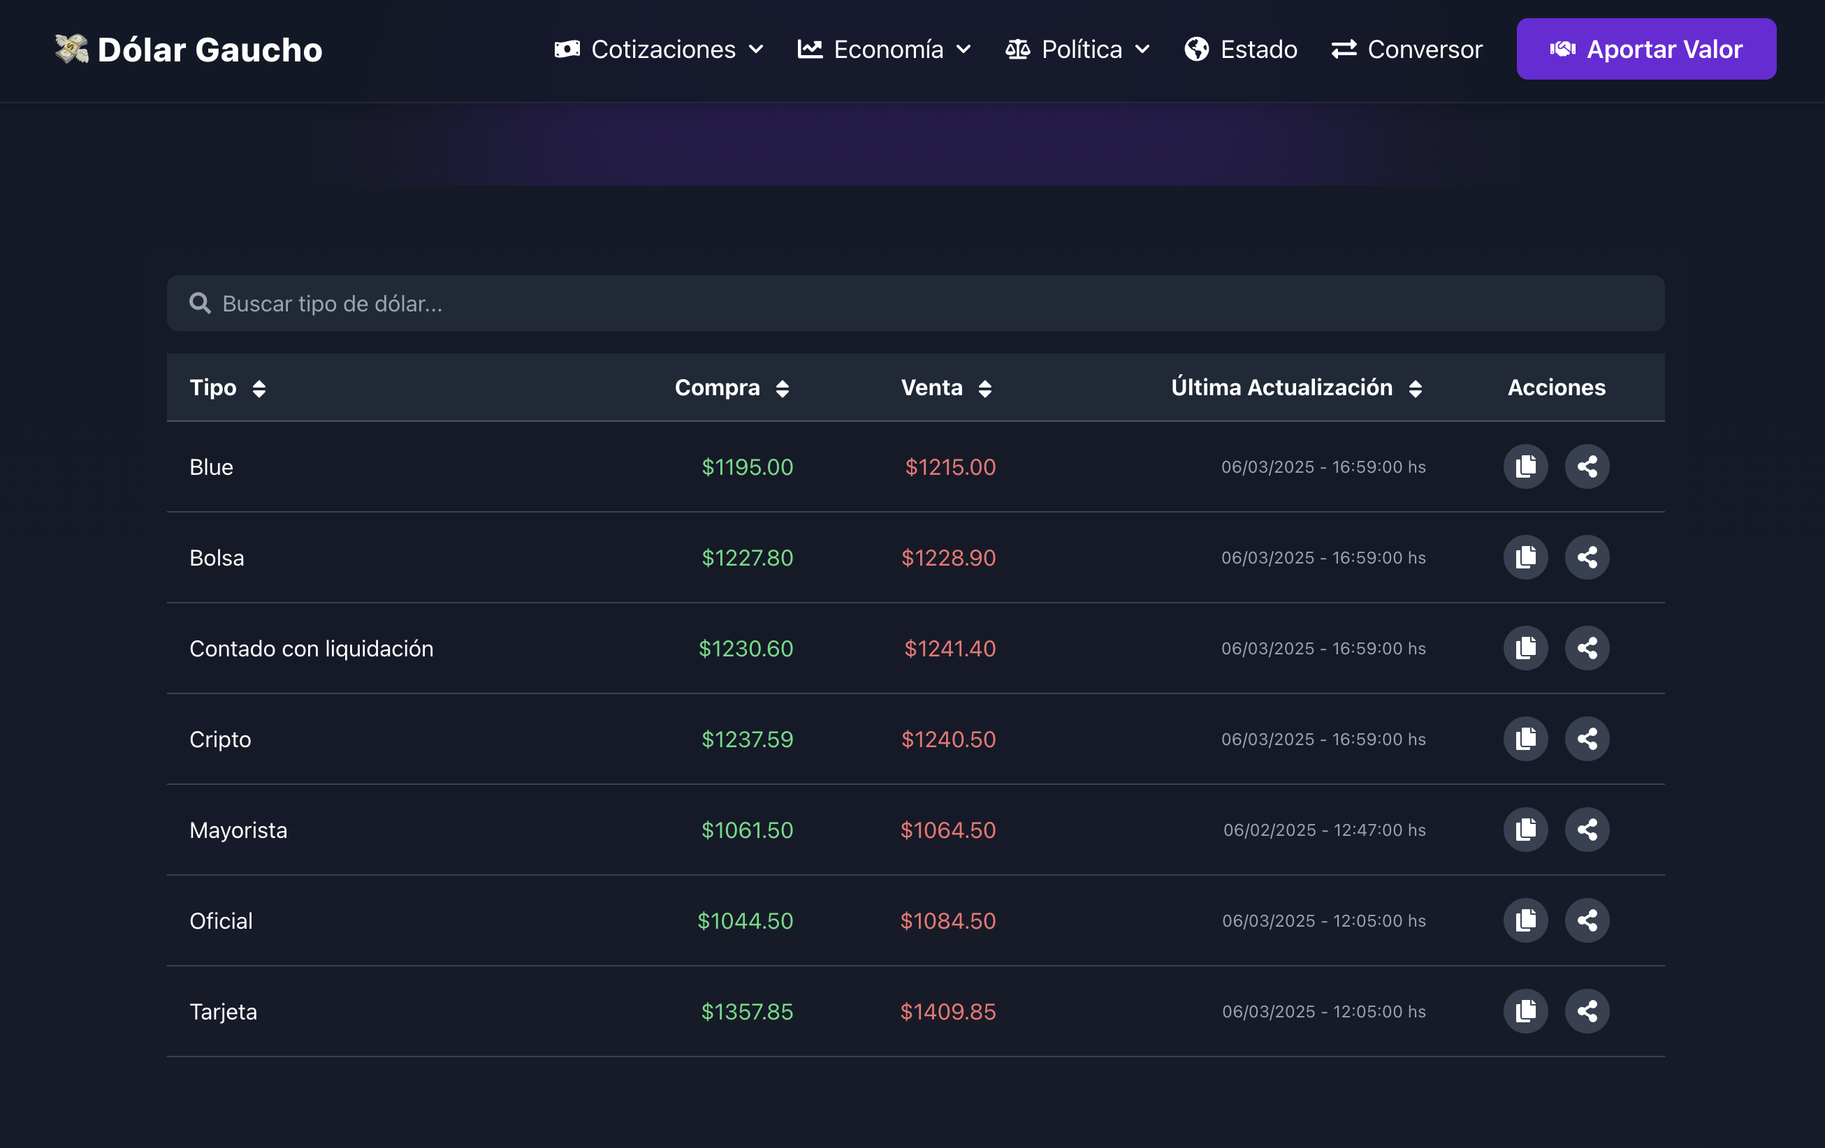Expand the Economía dropdown menu

click(885, 49)
